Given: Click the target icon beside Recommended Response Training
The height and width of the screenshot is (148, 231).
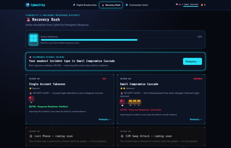Looking at the screenshot, I should click(x=30, y=57).
